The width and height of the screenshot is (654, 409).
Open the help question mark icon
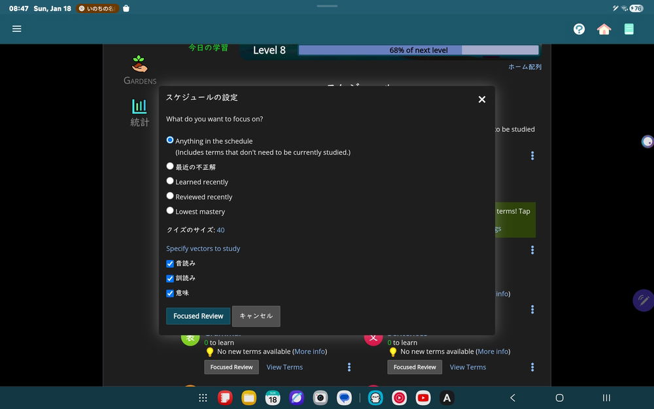tap(579, 29)
